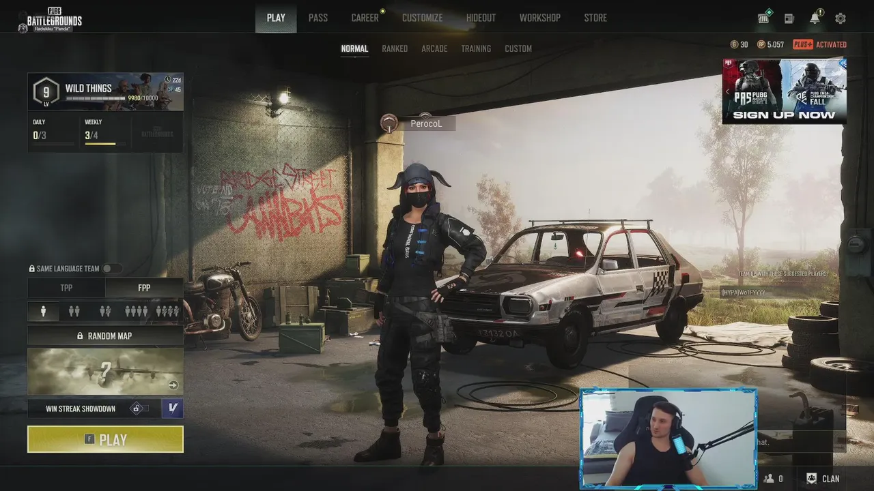This screenshot has height=491, width=874.
Task: Toggle Win Streak Showdown lock switch
Action: [139, 408]
